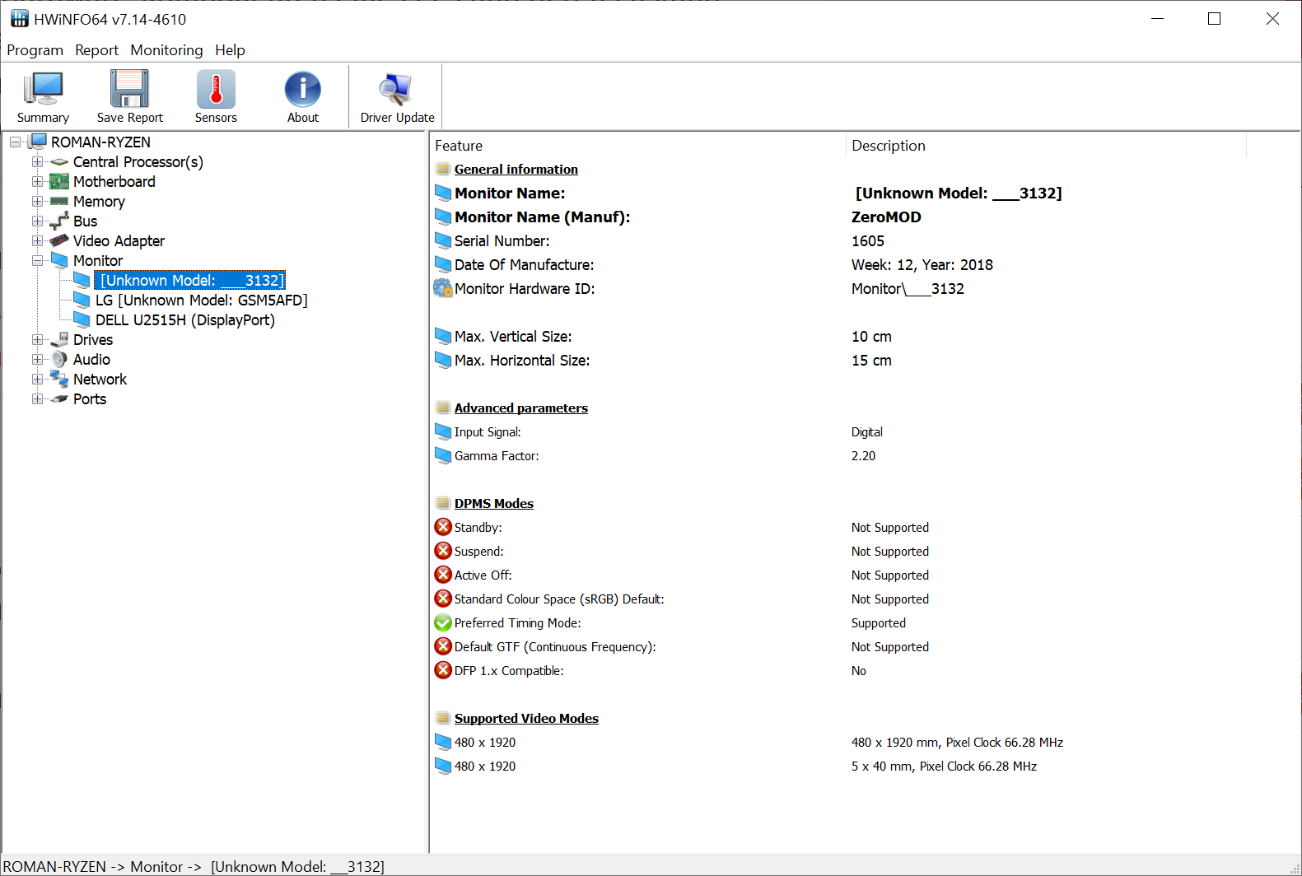Click the green check beside Preferred Timing Mode
Image resolution: width=1302 pixels, height=876 pixels.
[443, 622]
